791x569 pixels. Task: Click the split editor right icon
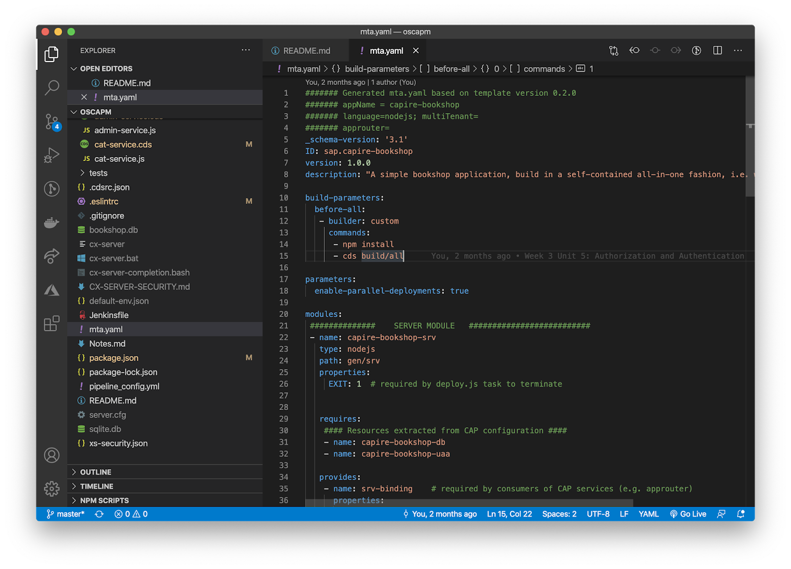717,50
